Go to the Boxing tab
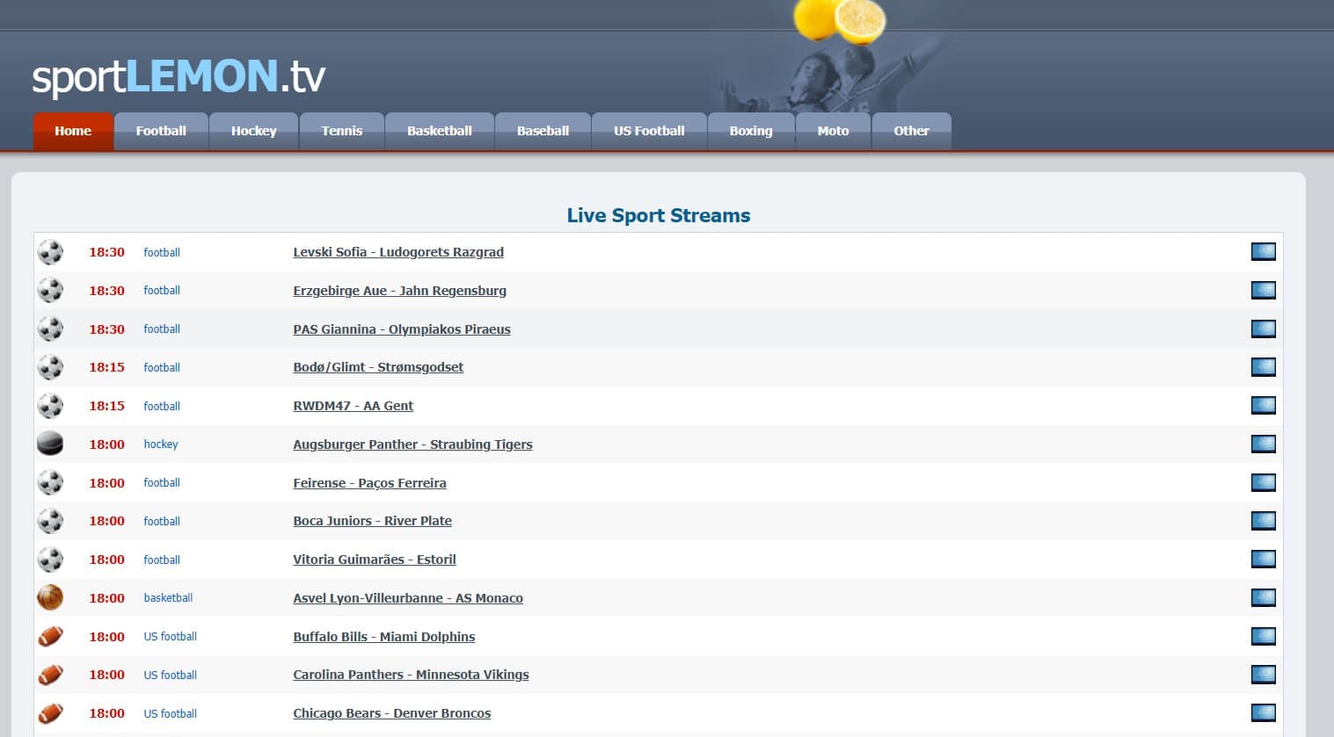Screen dimensions: 1334x737 (750, 131)
